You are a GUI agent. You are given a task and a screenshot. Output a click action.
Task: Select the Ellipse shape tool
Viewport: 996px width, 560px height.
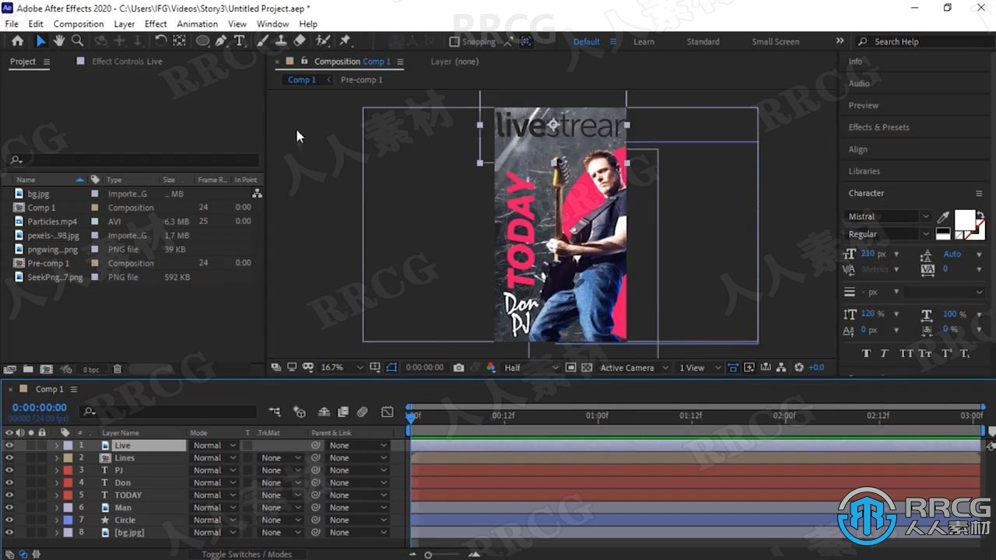[x=202, y=40]
